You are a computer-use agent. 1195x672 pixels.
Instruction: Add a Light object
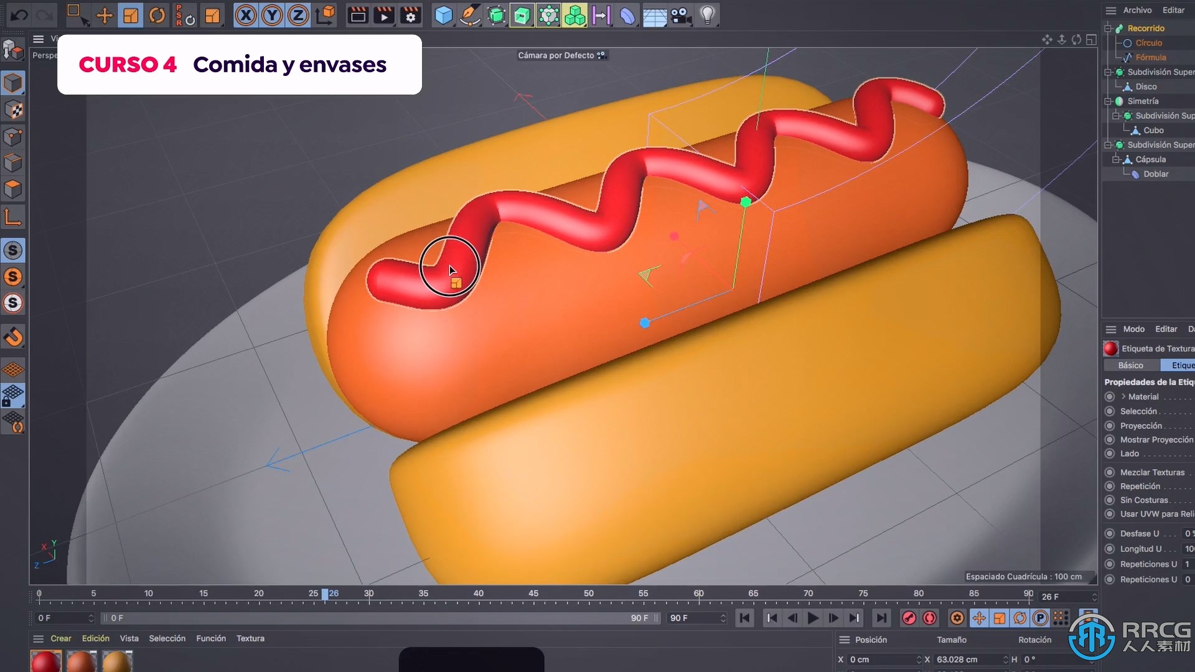(707, 15)
